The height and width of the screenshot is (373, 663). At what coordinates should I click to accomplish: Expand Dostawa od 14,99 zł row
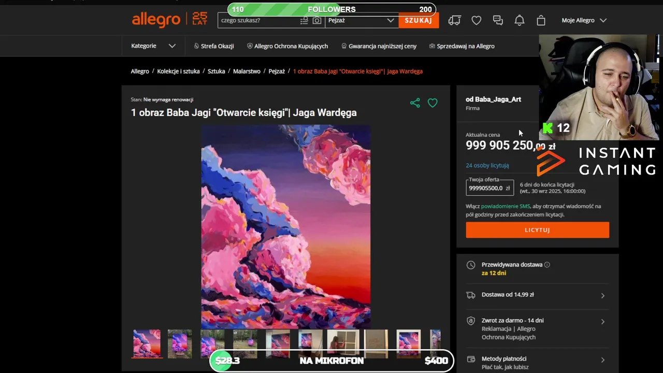tap(537, 295)
